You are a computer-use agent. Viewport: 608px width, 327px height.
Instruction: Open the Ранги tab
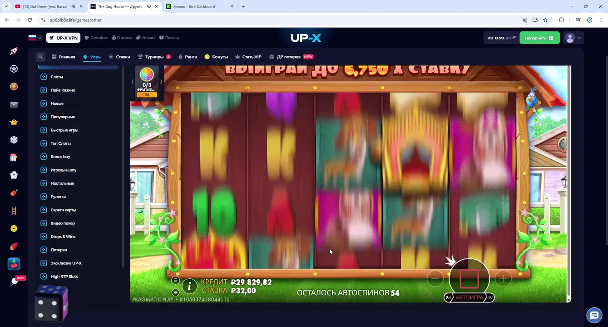(x=188, y=57)
